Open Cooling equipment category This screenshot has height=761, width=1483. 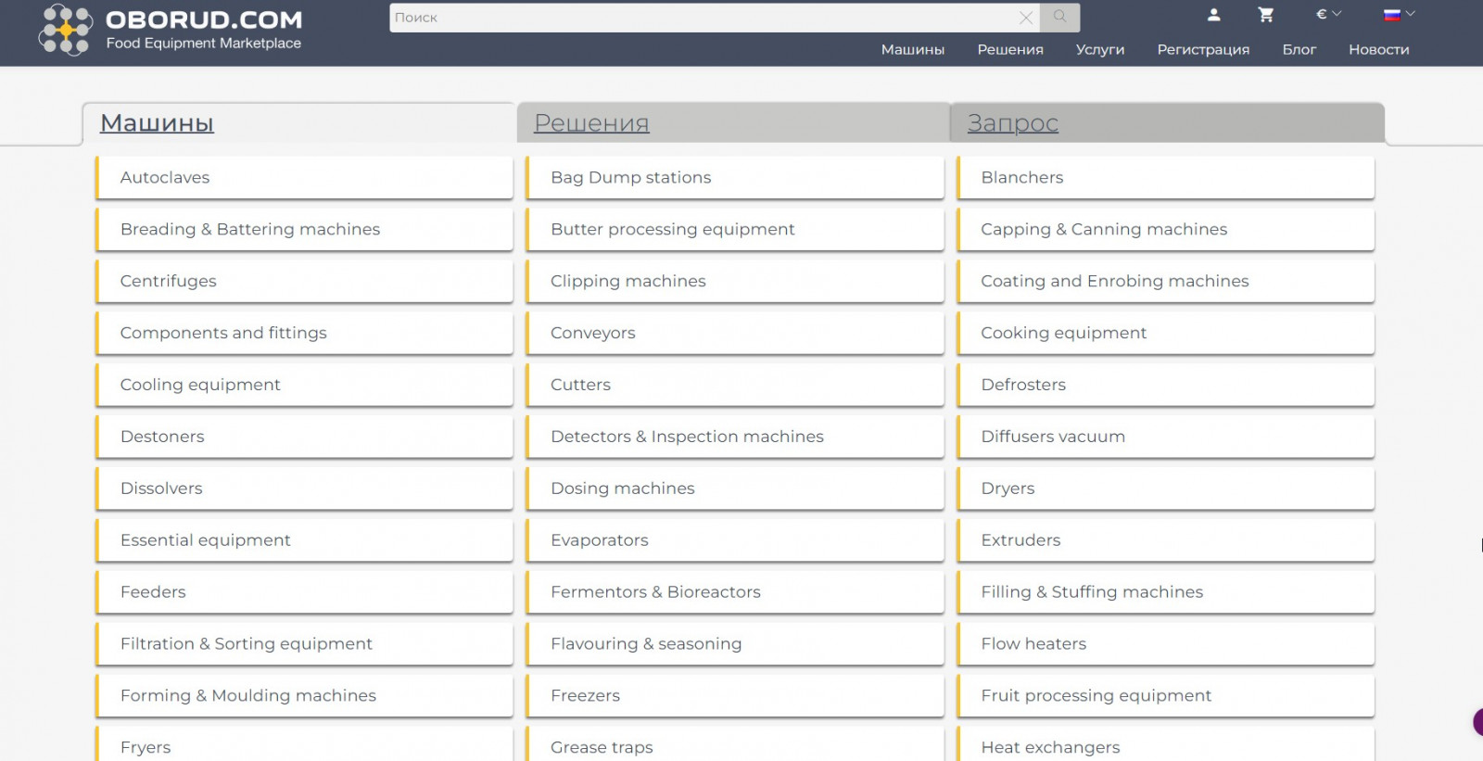[304, 385]
